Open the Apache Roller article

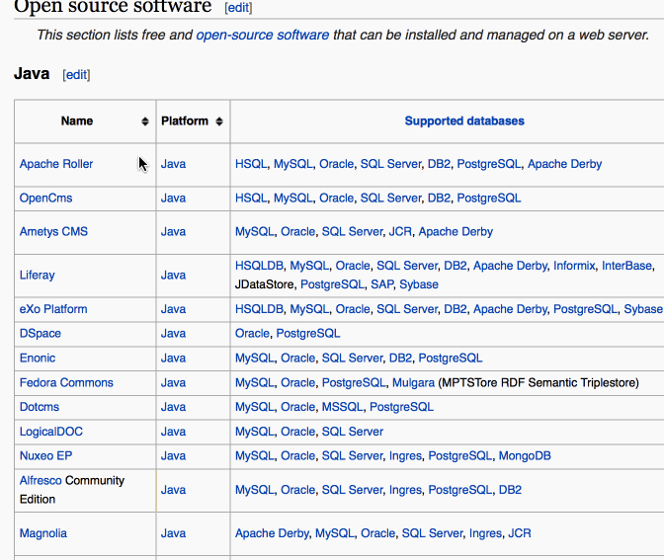point(56,164)
